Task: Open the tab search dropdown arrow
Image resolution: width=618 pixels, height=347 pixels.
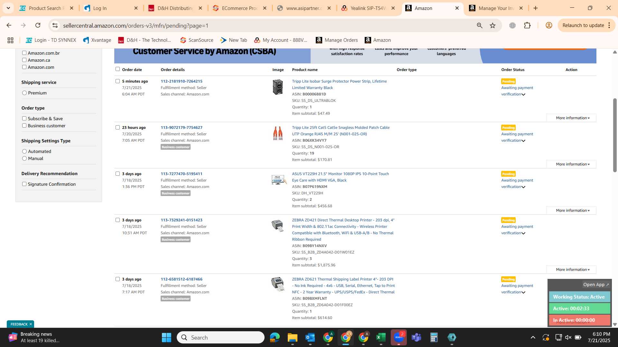Action: click(x=8, y=8)
